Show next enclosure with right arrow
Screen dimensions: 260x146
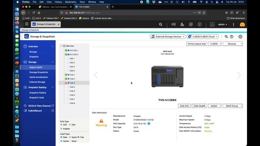[239, 75]
